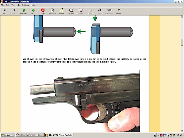Screen dimensions: 184x138
Task: Switch to Éditeur FrontPage taskbar window
Action: [x=29, y=135]
